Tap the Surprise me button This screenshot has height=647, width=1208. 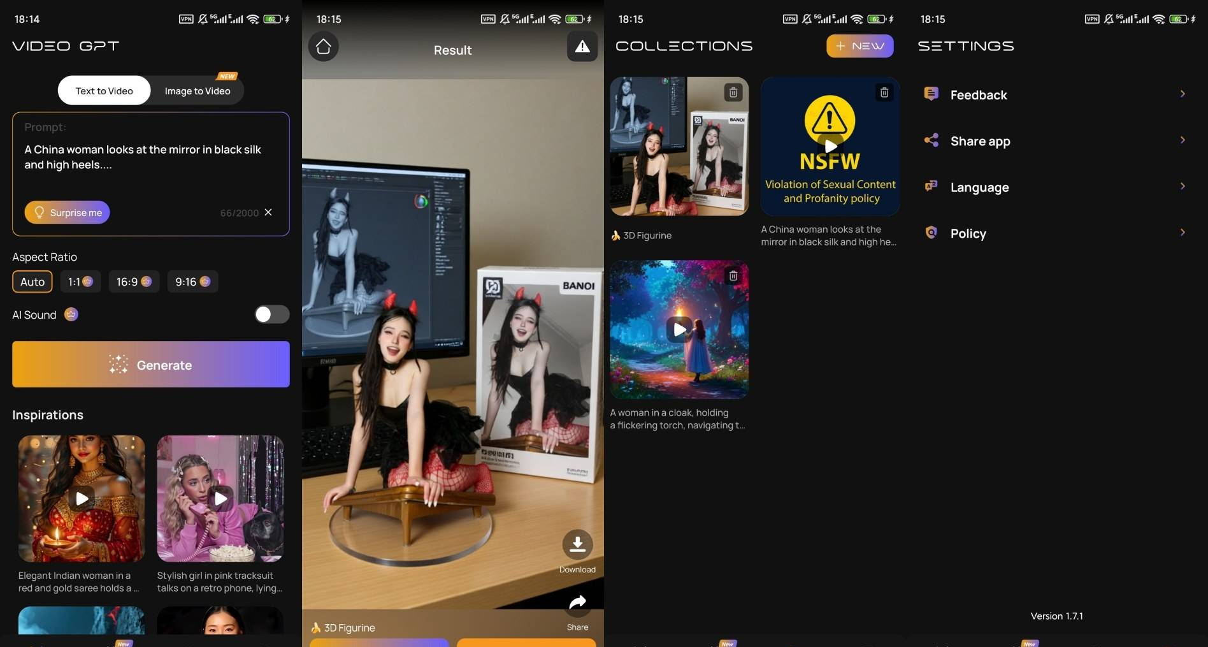coord(68,212)
